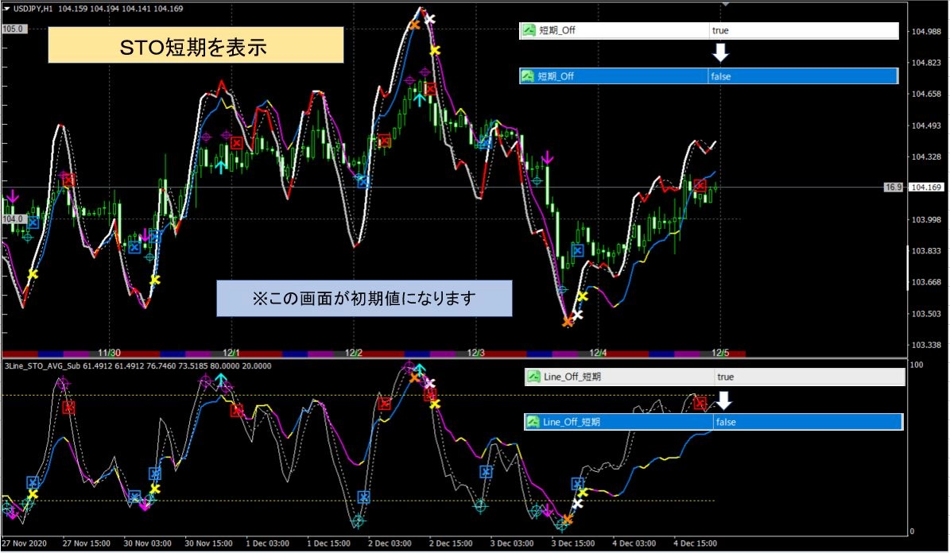Select the Line_Off_短期 name in the grey row

572,377
